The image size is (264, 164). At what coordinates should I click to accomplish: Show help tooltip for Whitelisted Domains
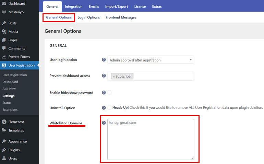click(x=104, y=123)
